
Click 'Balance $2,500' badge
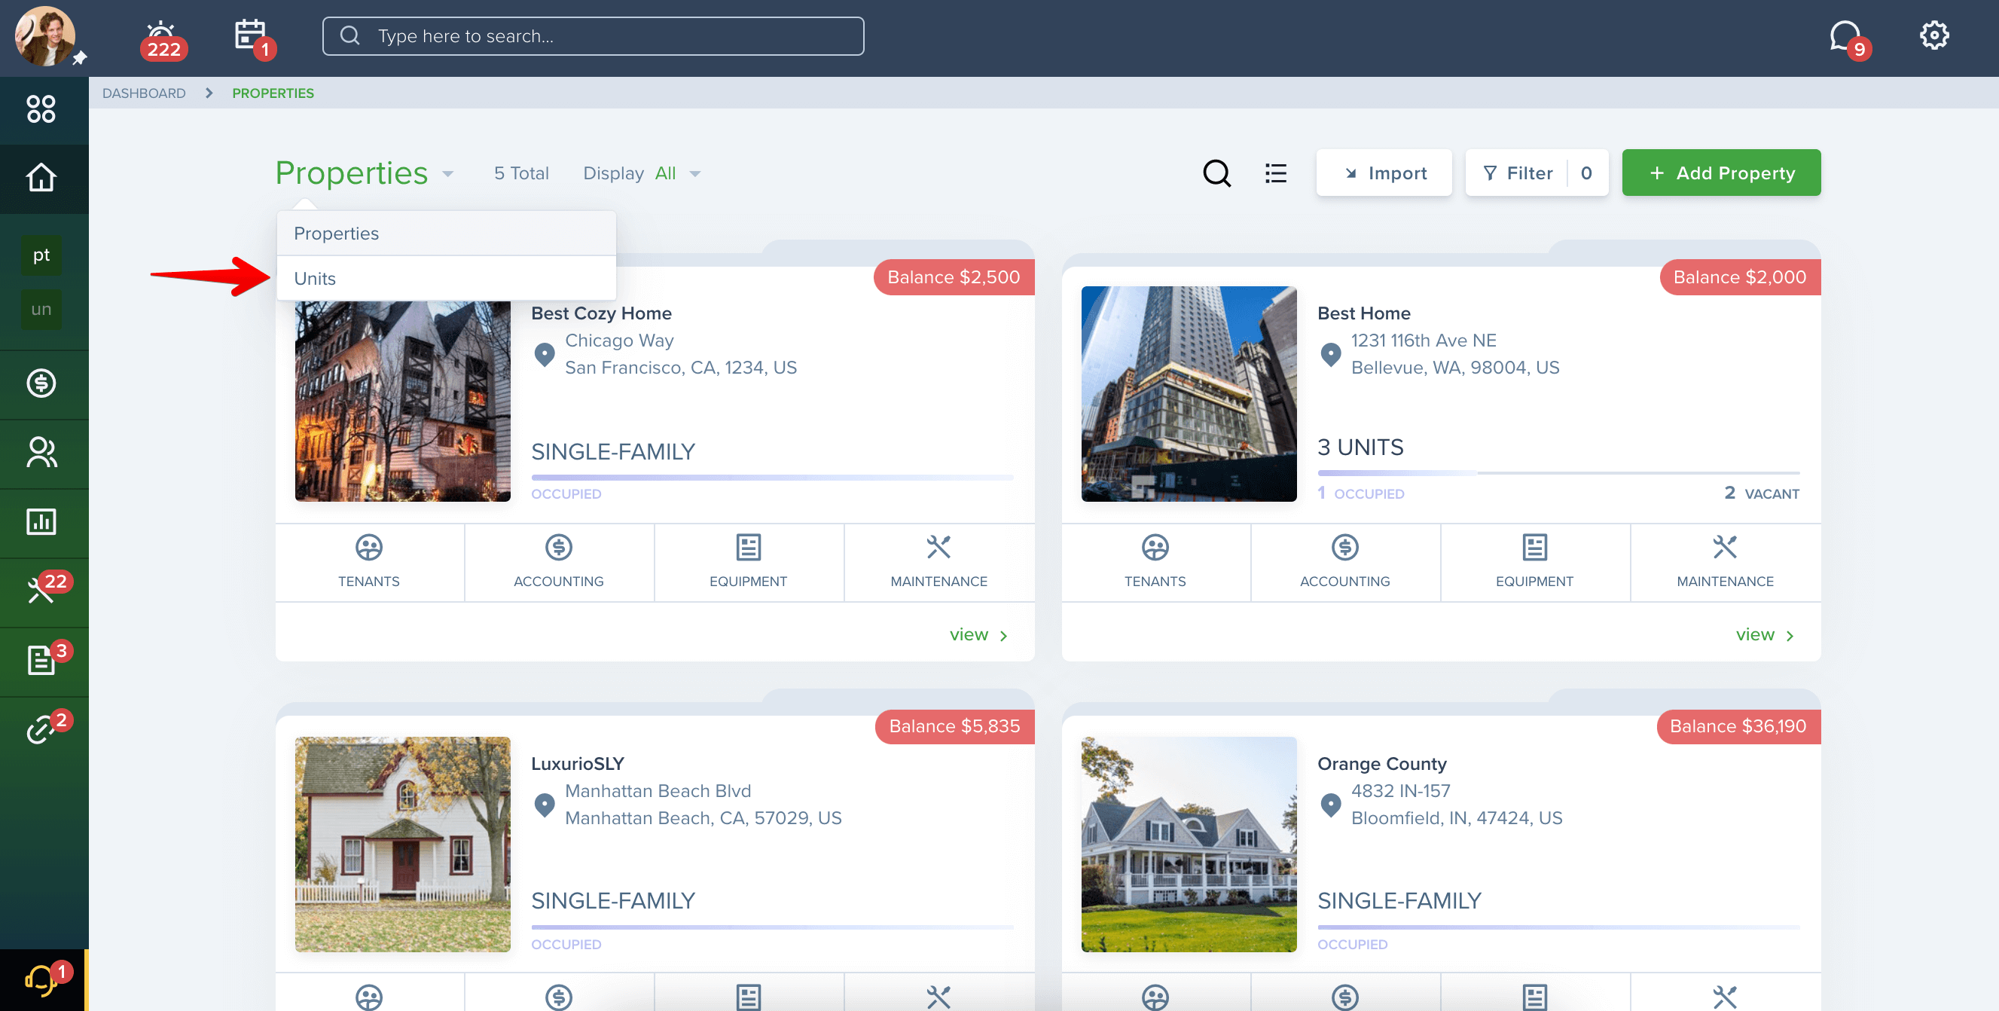pyautogui.click(x=954, y=277)
